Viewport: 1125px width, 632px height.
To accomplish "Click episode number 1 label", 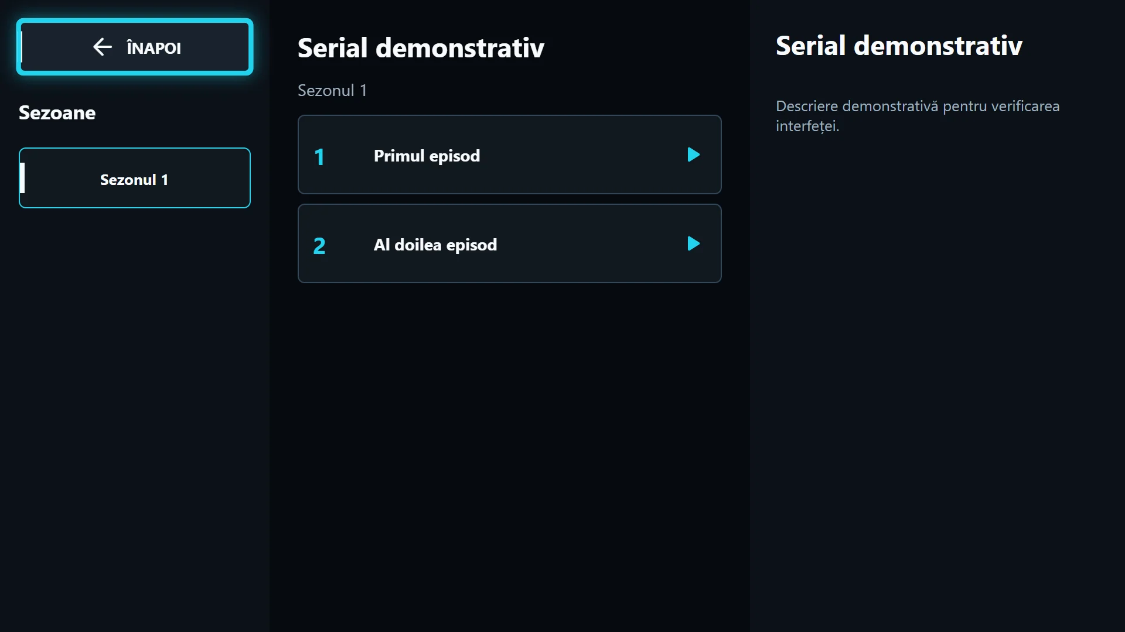I will pyautogui.click(x=319, y=157).
